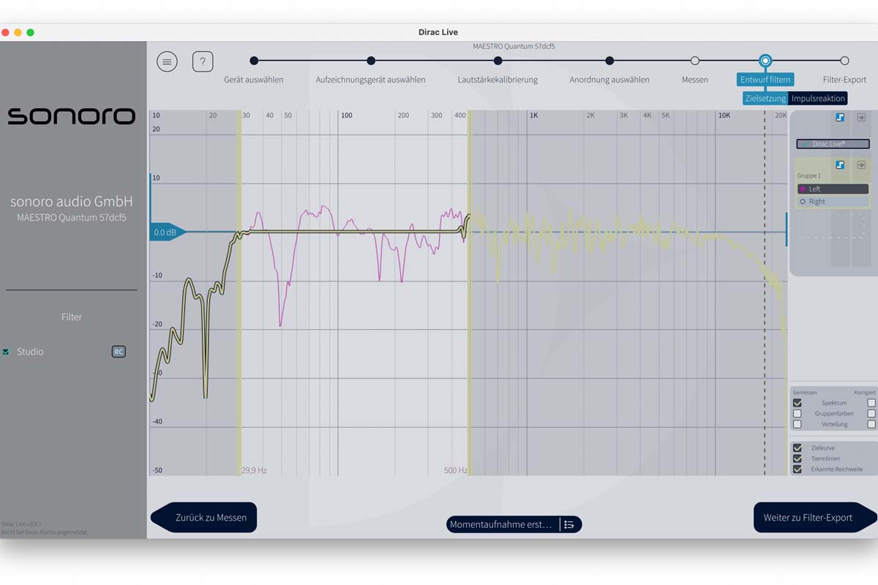Click the top-right icon above Dirac Live

click(861, 117)
